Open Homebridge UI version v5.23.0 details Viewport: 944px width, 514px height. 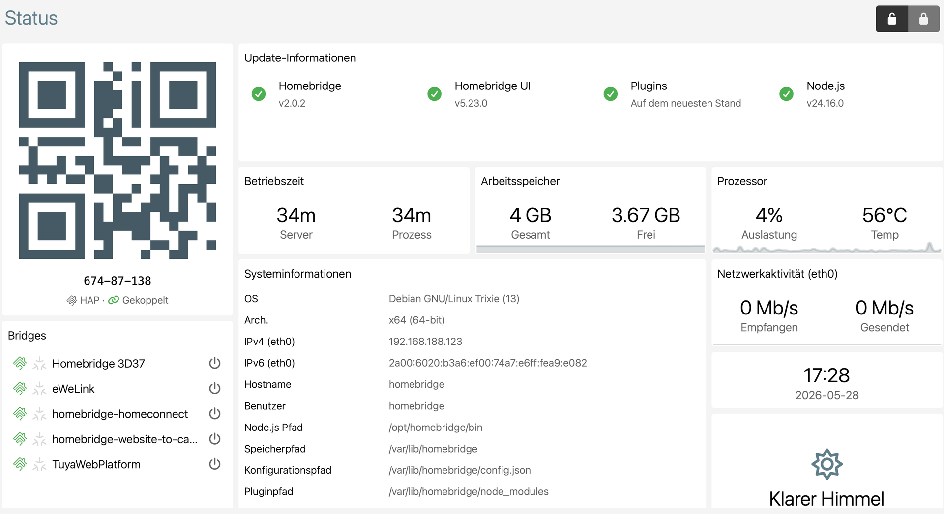[471, 103]
